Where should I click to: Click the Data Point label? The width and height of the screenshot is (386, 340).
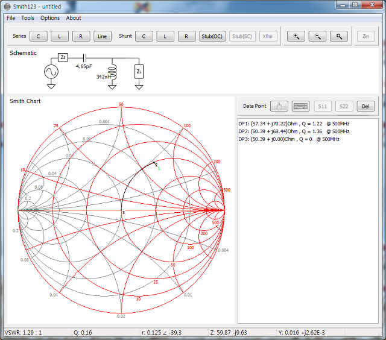[x=255, y=106]
